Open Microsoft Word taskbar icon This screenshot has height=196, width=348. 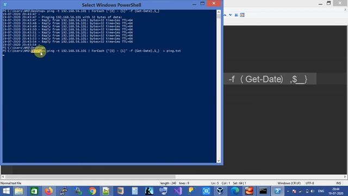pyautogui.click(x=121, y=191)
